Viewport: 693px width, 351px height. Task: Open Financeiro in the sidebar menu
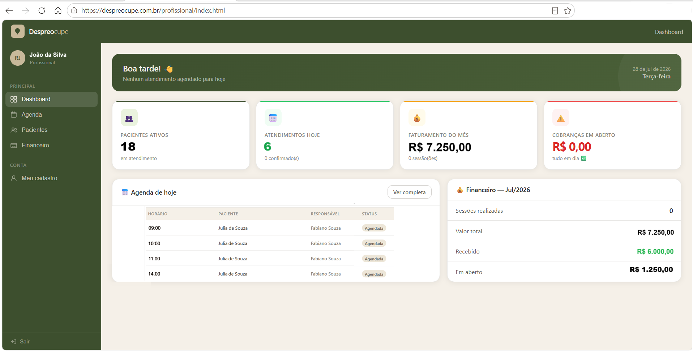pyautogui.click(x=52, y=145)
